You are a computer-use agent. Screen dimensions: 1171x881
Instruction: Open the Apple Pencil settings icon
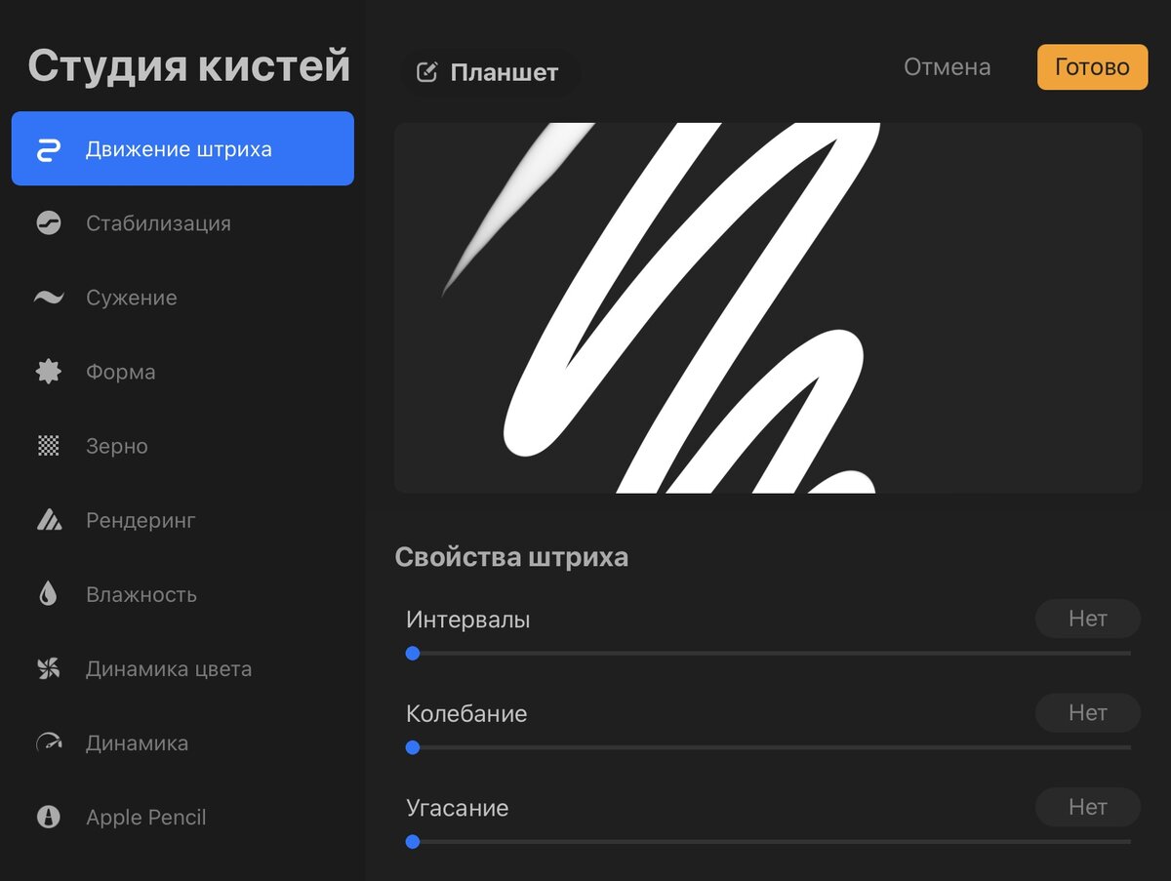47,817
